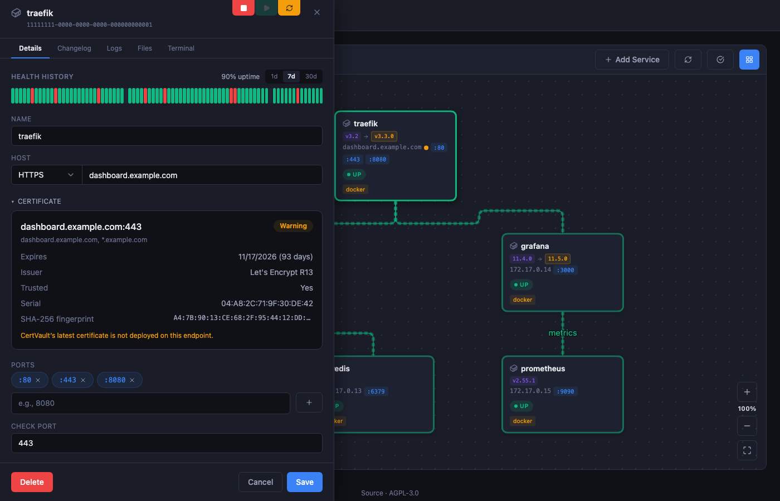The width and height of the screenshot is (780, 501).
Task: Cancel editing the service
Action: coord(260,482)
